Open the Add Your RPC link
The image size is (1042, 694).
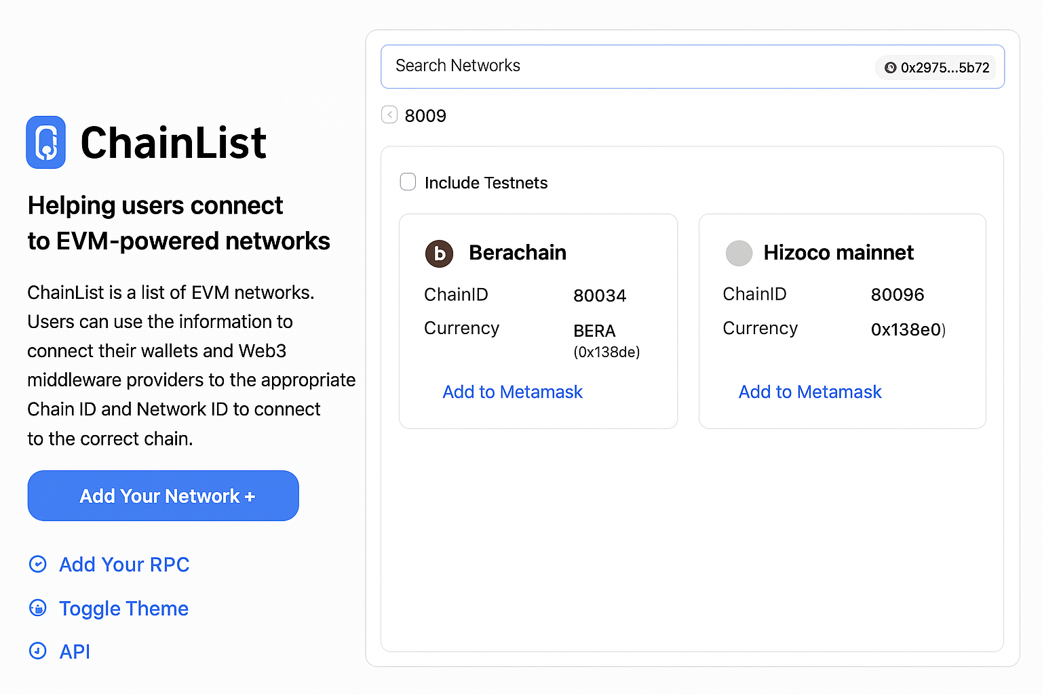pyautogui.click(x=124, y=564)
